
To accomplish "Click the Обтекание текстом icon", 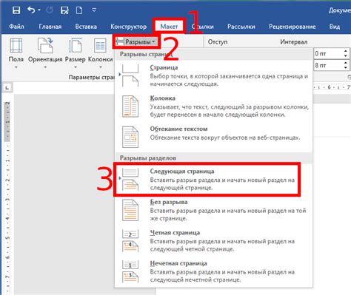I will coord(130,137).
